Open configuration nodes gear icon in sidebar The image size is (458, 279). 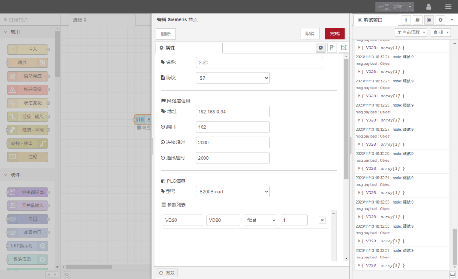click(x=440, y=20)
